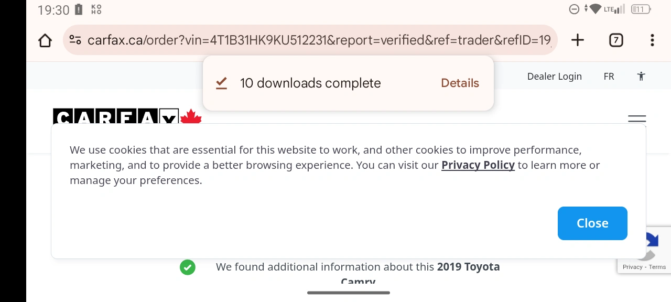
Task: Click the CARFAX Canada logo
Action: [x=127, y=117]
